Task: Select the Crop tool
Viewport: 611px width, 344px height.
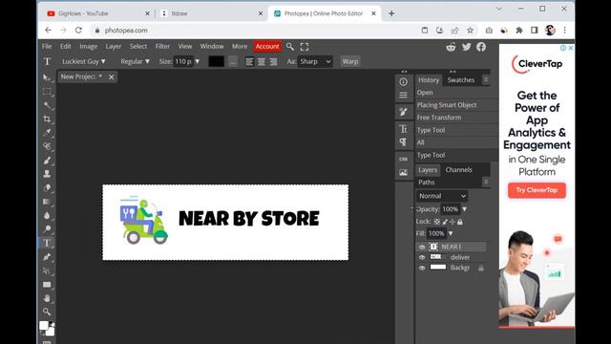Action: [x=47, y=118]
